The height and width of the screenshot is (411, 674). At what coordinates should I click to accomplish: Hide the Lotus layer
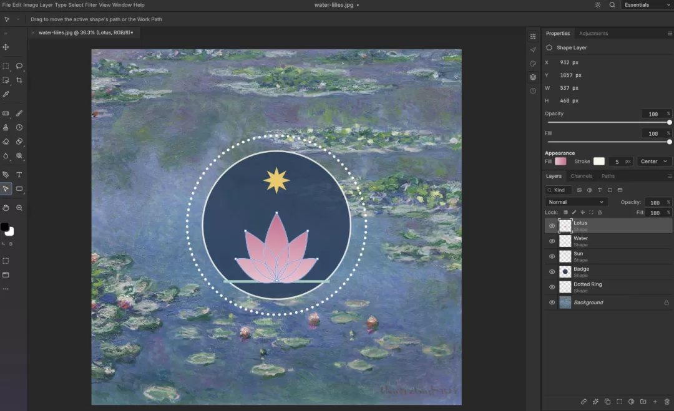(552, 226)
